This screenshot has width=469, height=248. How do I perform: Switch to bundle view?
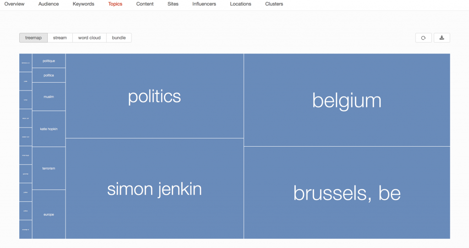(x=119, y=38)
